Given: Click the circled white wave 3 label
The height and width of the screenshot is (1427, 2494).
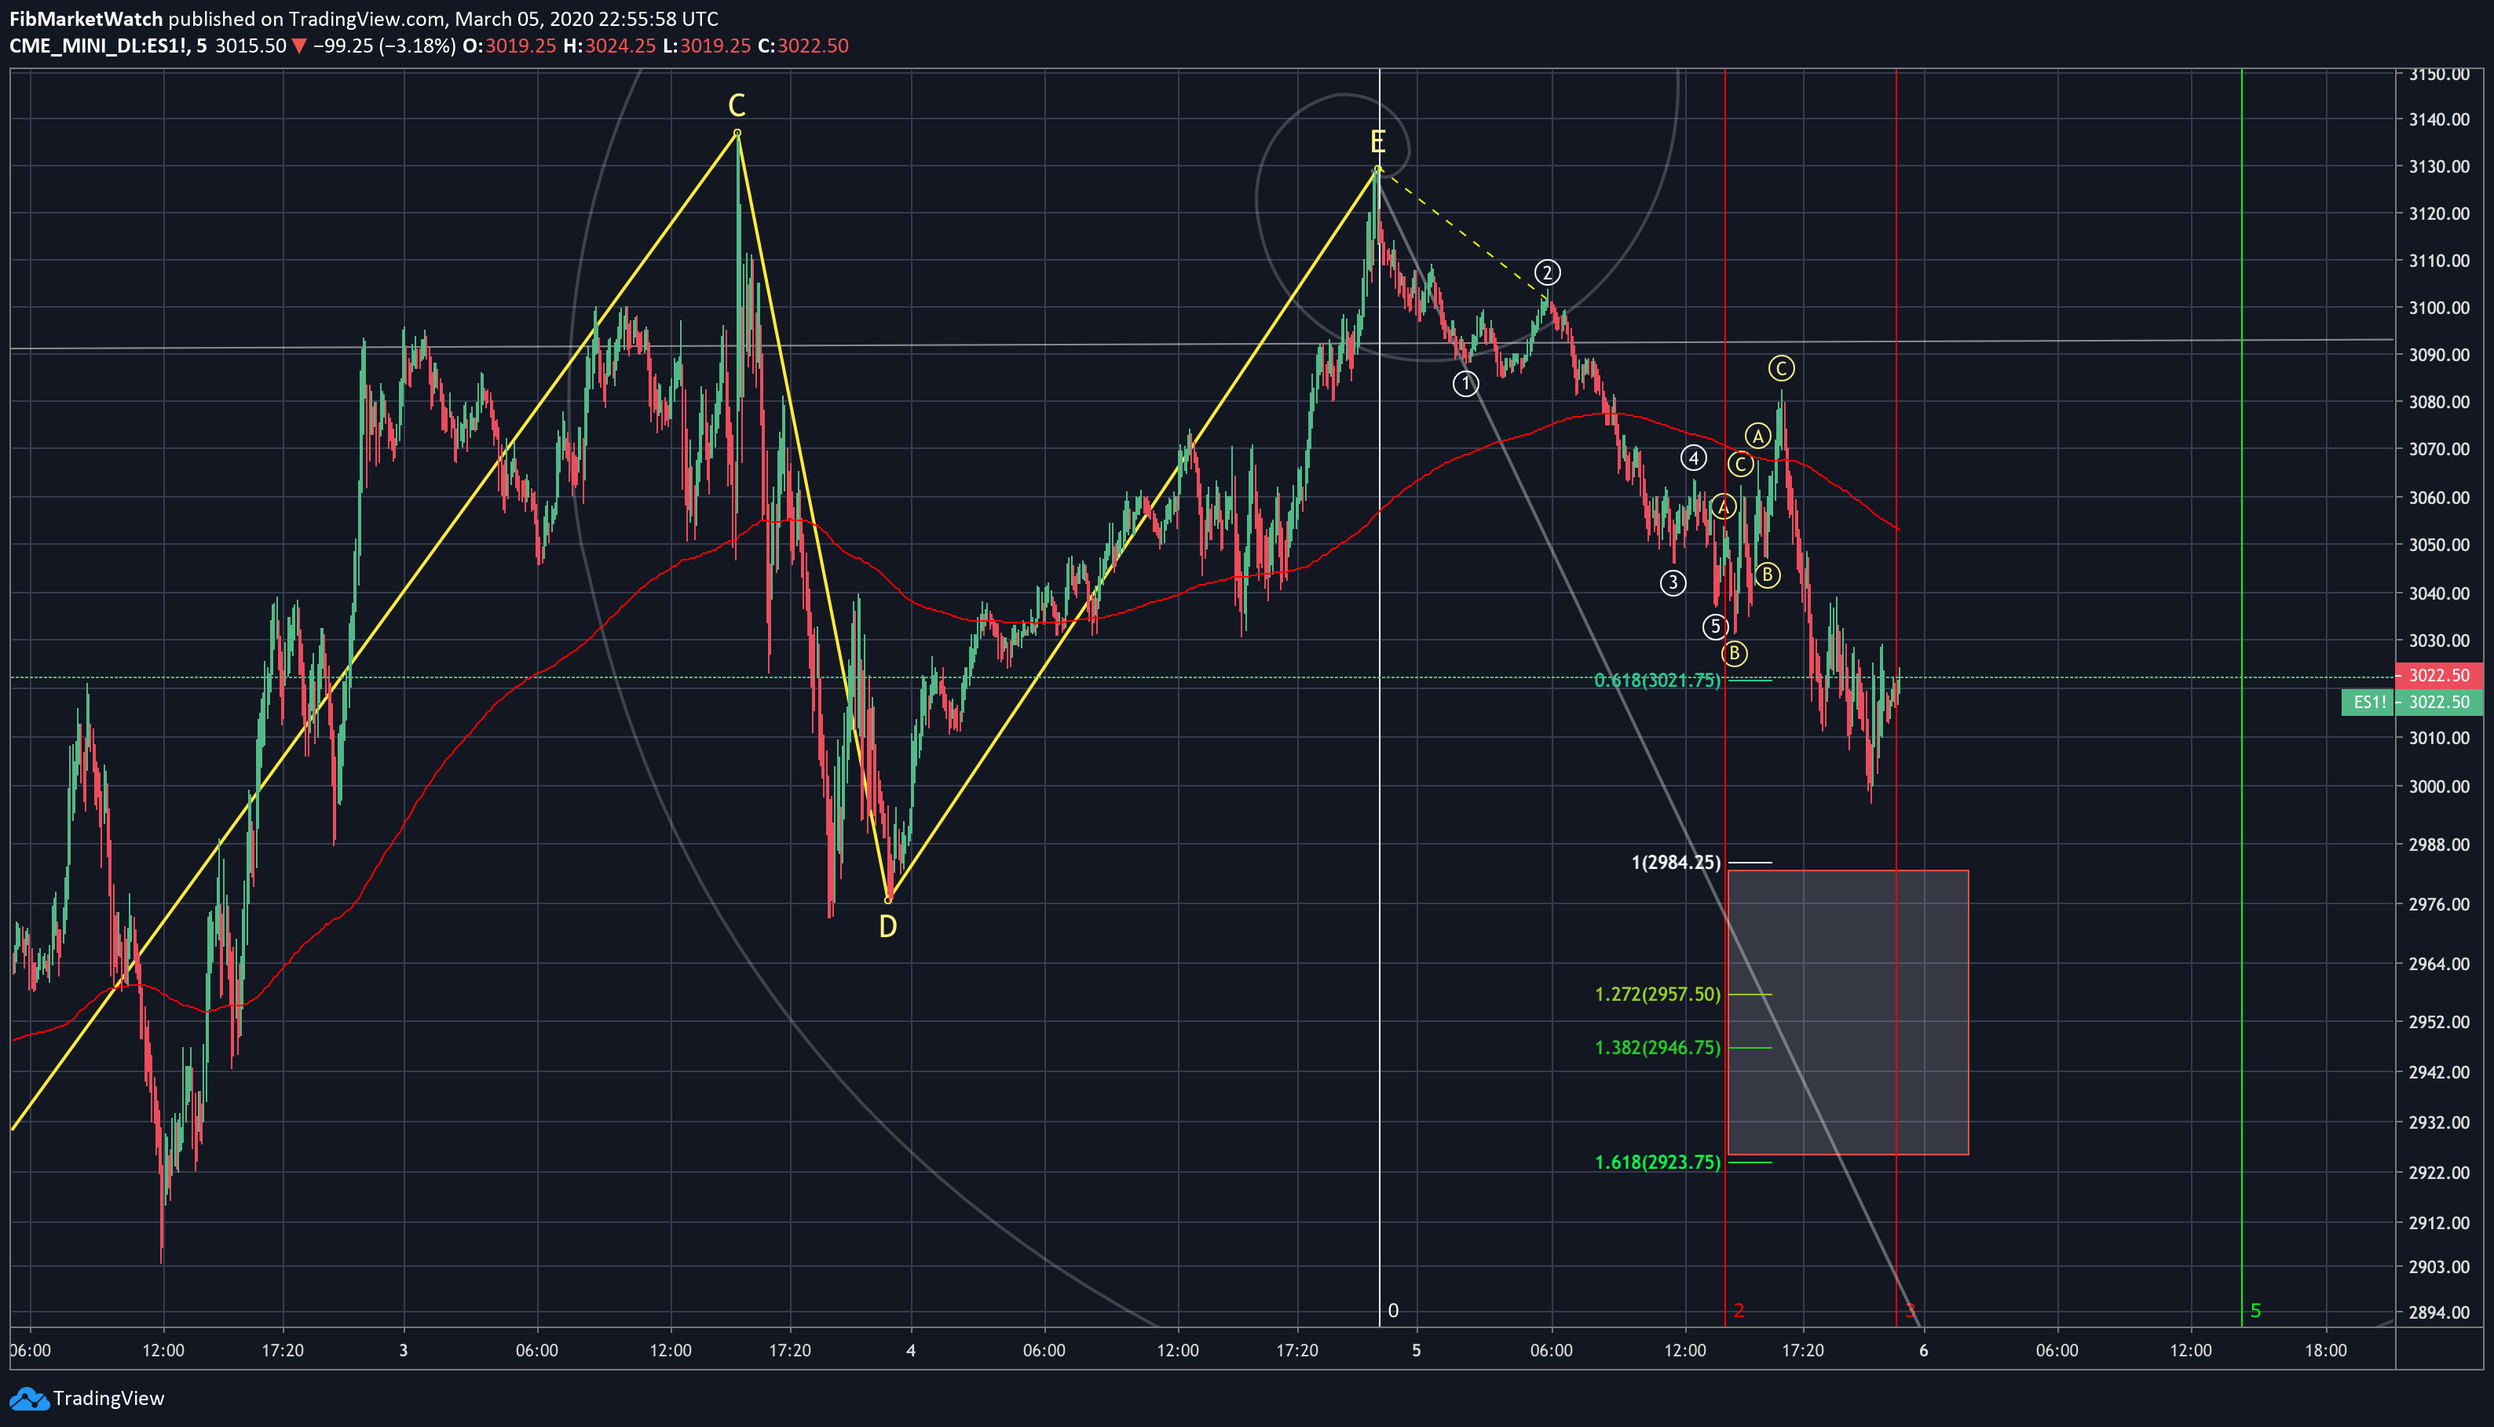Looking at the screenshot, I should (x=1673, y=583).
